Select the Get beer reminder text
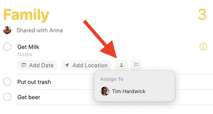213x114 pixels. coord(29,97)
